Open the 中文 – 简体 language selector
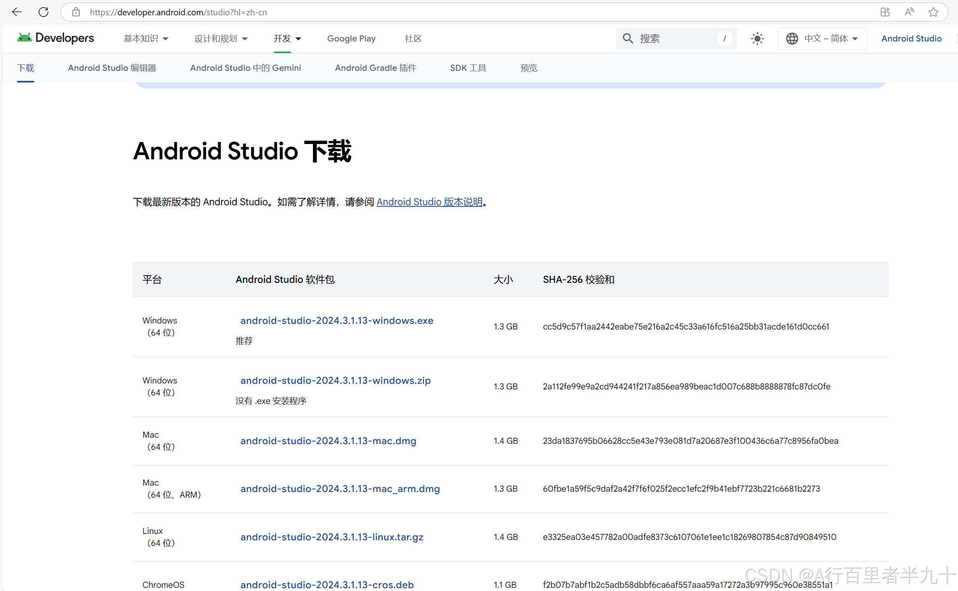The image size is (958, 591). 822,39
